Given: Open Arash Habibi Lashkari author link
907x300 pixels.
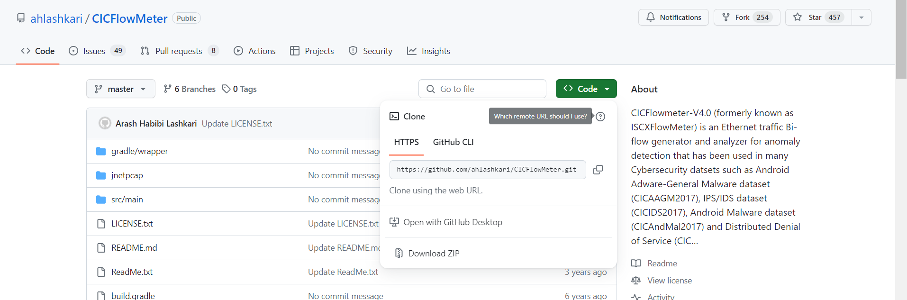Looking at the screenshot, I should coord(156,123).
